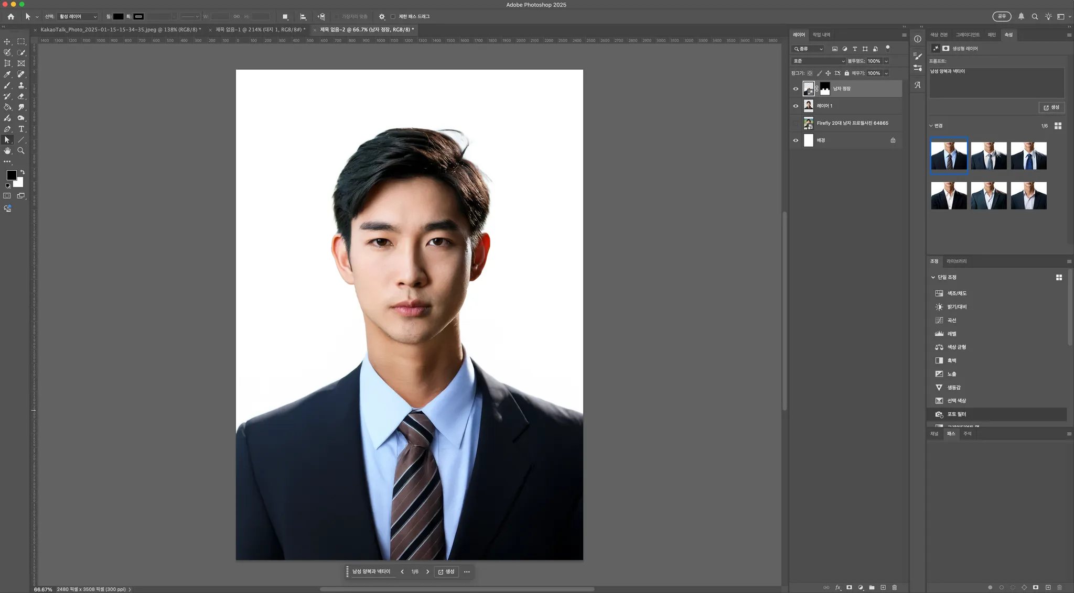Select the Pen tool
Viewport: 1074px width, 593px height.
7,129
